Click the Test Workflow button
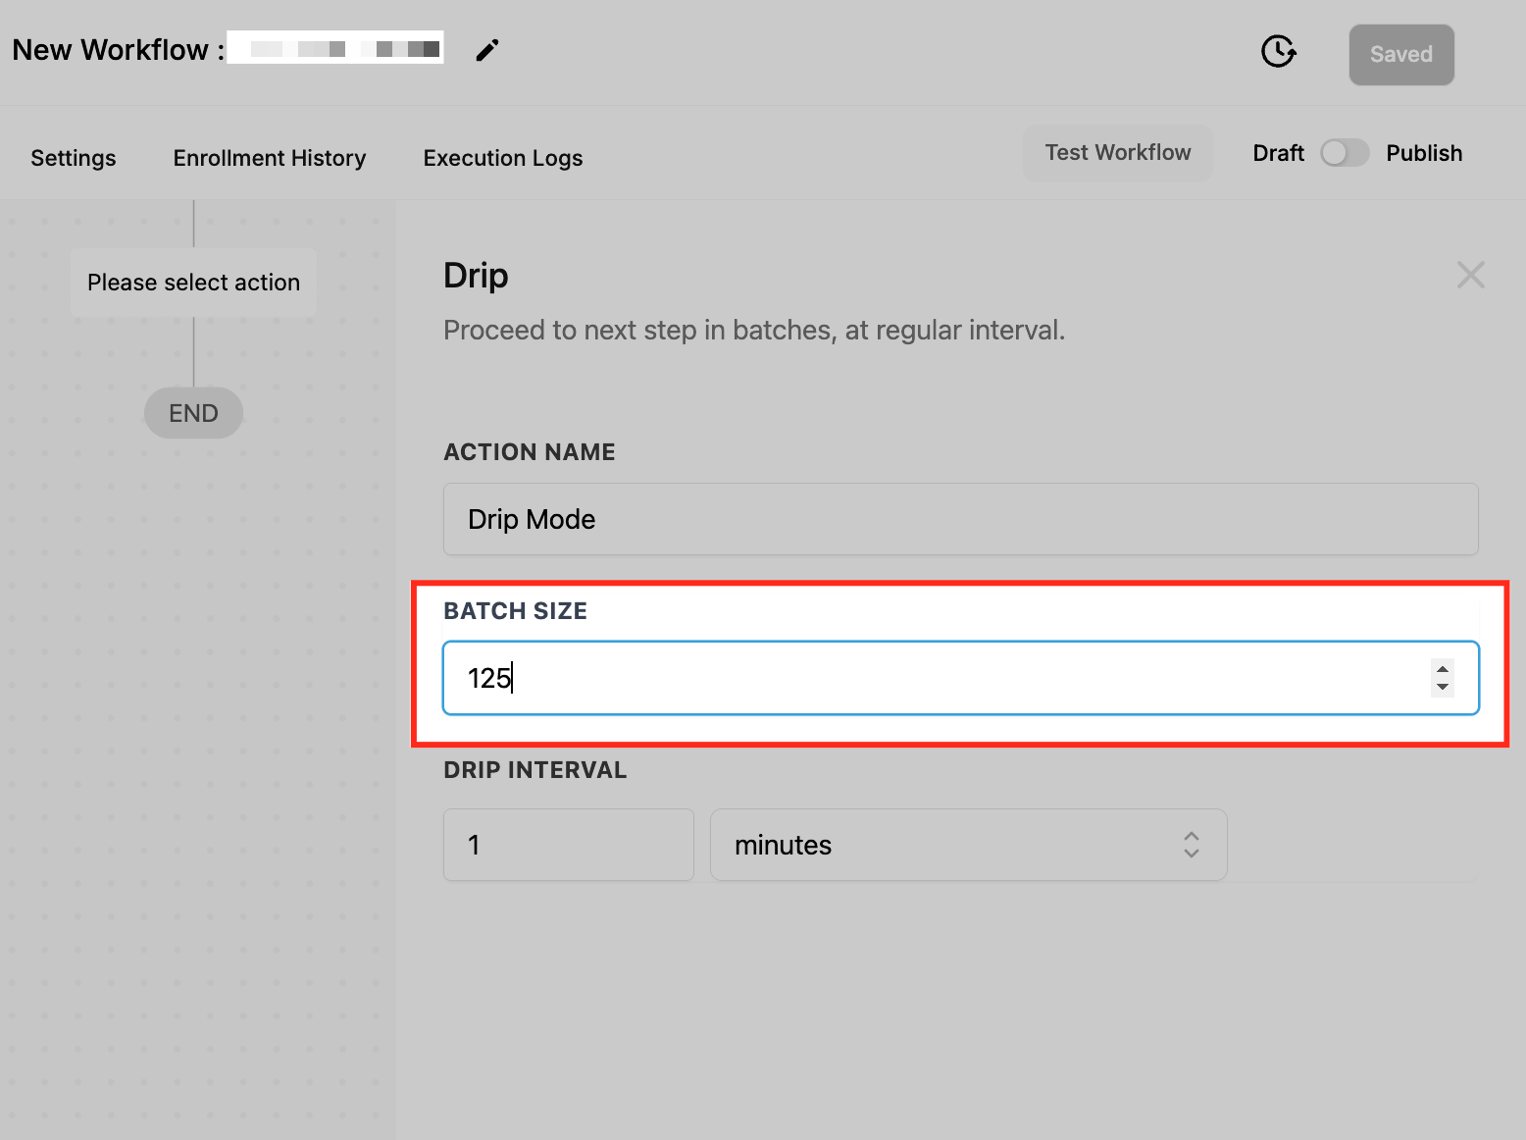The height and width of the screenshot is (1140, 1526). click(1118, 152)
